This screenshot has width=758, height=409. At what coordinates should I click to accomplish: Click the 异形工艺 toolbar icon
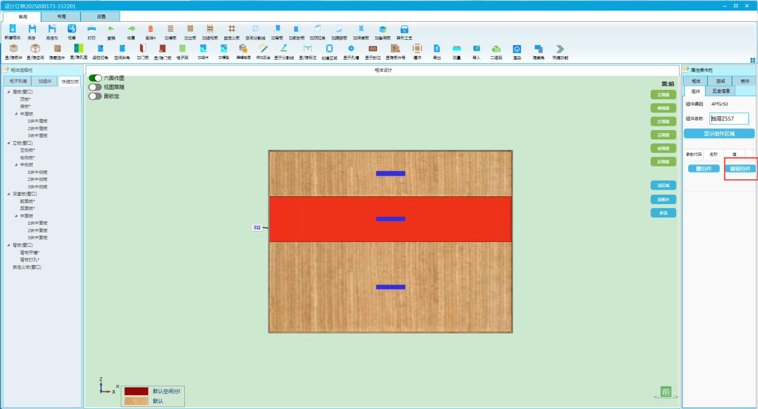[x=404, y=29]
